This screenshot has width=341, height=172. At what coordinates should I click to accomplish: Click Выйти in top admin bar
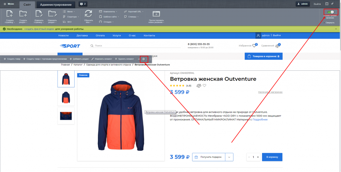pyautogui.click(x=317, y=4)
